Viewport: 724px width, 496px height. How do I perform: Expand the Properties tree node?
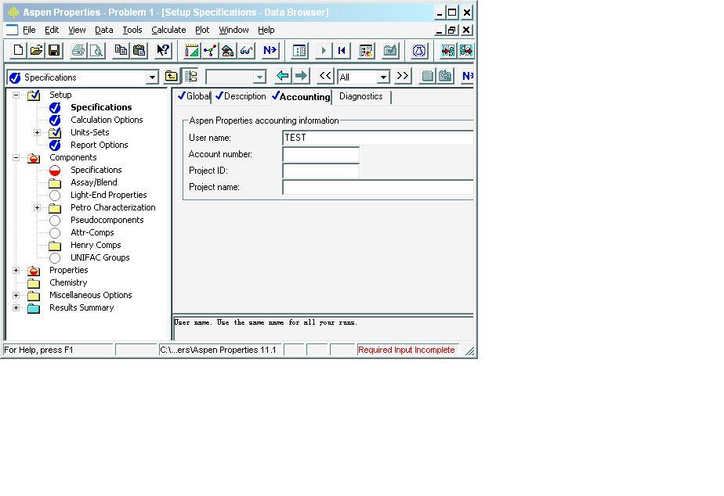[16, 271]
